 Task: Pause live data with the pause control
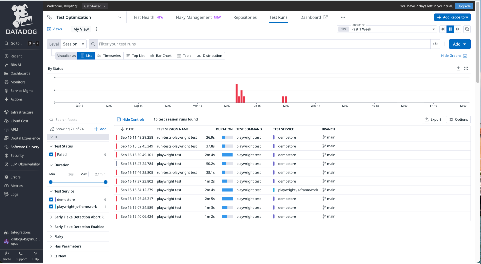(x=450, y=29)
